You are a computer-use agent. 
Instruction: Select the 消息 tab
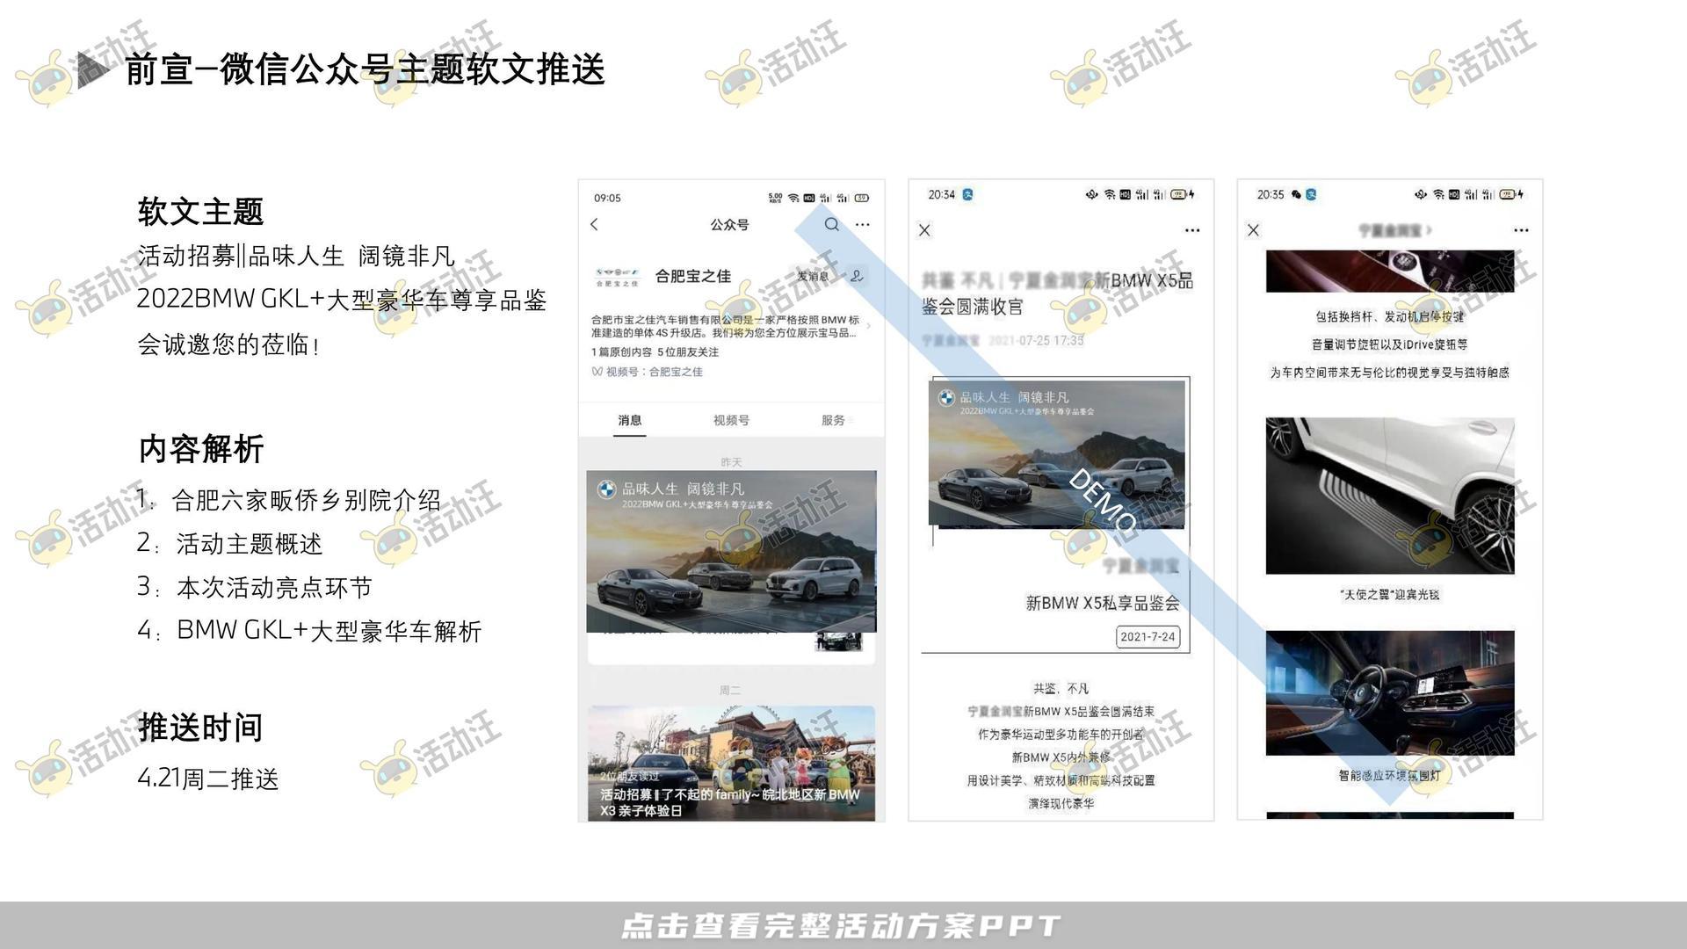pyautogui.click(x=629, y=420)
